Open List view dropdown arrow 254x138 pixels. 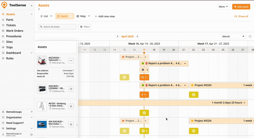point(51,16)
